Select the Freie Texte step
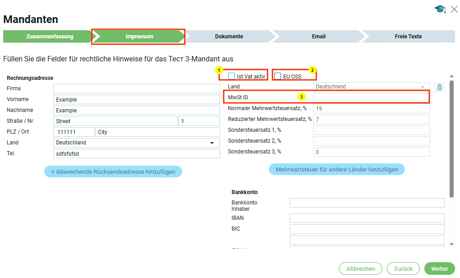Viewport: 460px width, 278px height. pyautogui.click(x=408, y=37)
